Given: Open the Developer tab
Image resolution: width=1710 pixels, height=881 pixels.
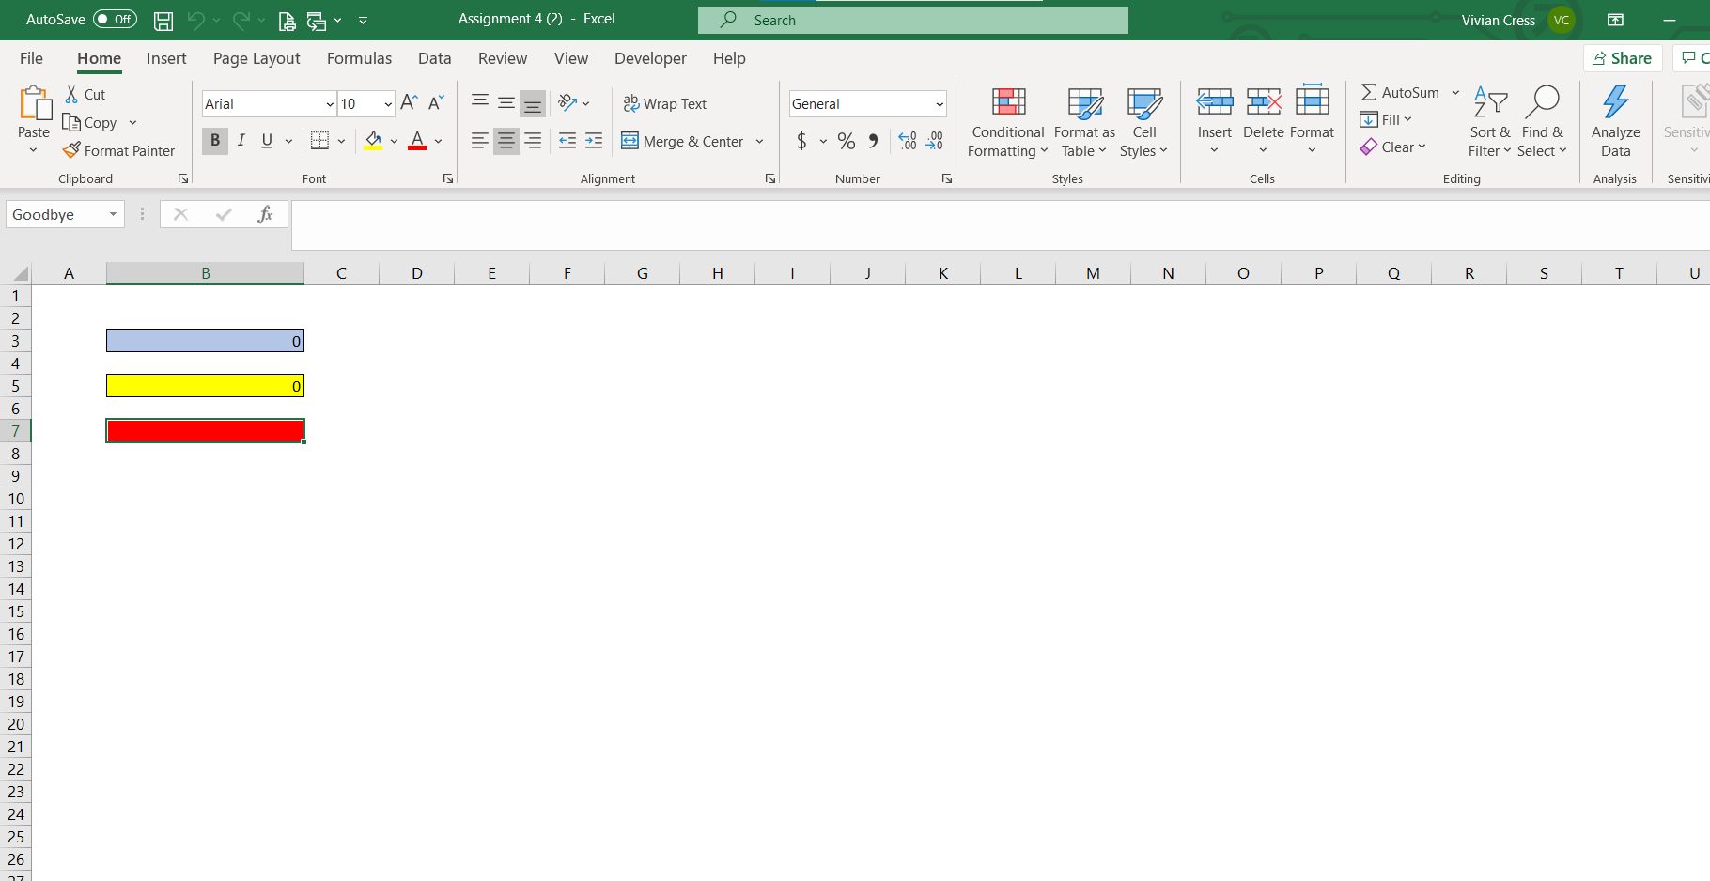Looking at the screenshot, I should coord(650,58).
